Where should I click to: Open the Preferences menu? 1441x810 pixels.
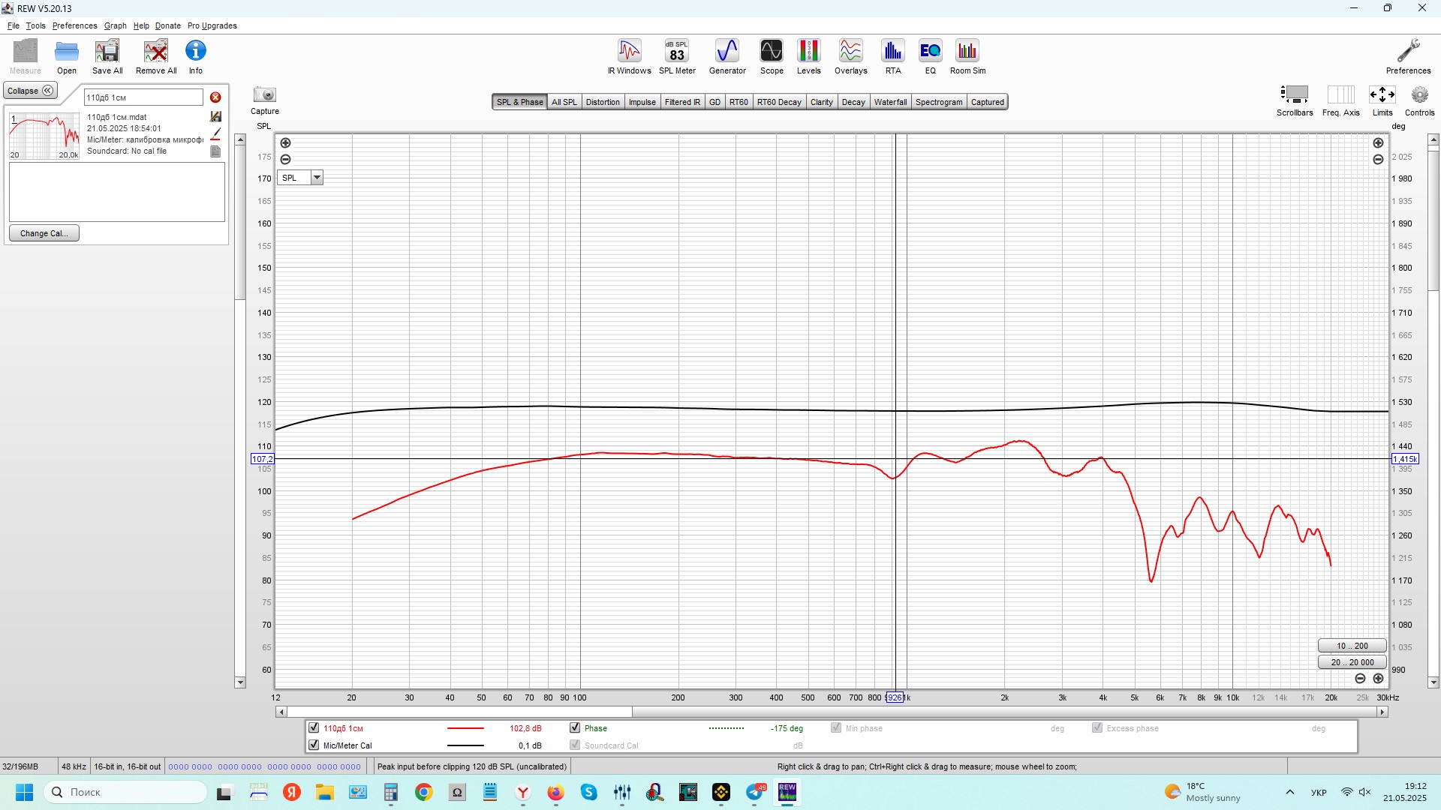[74, 25]
